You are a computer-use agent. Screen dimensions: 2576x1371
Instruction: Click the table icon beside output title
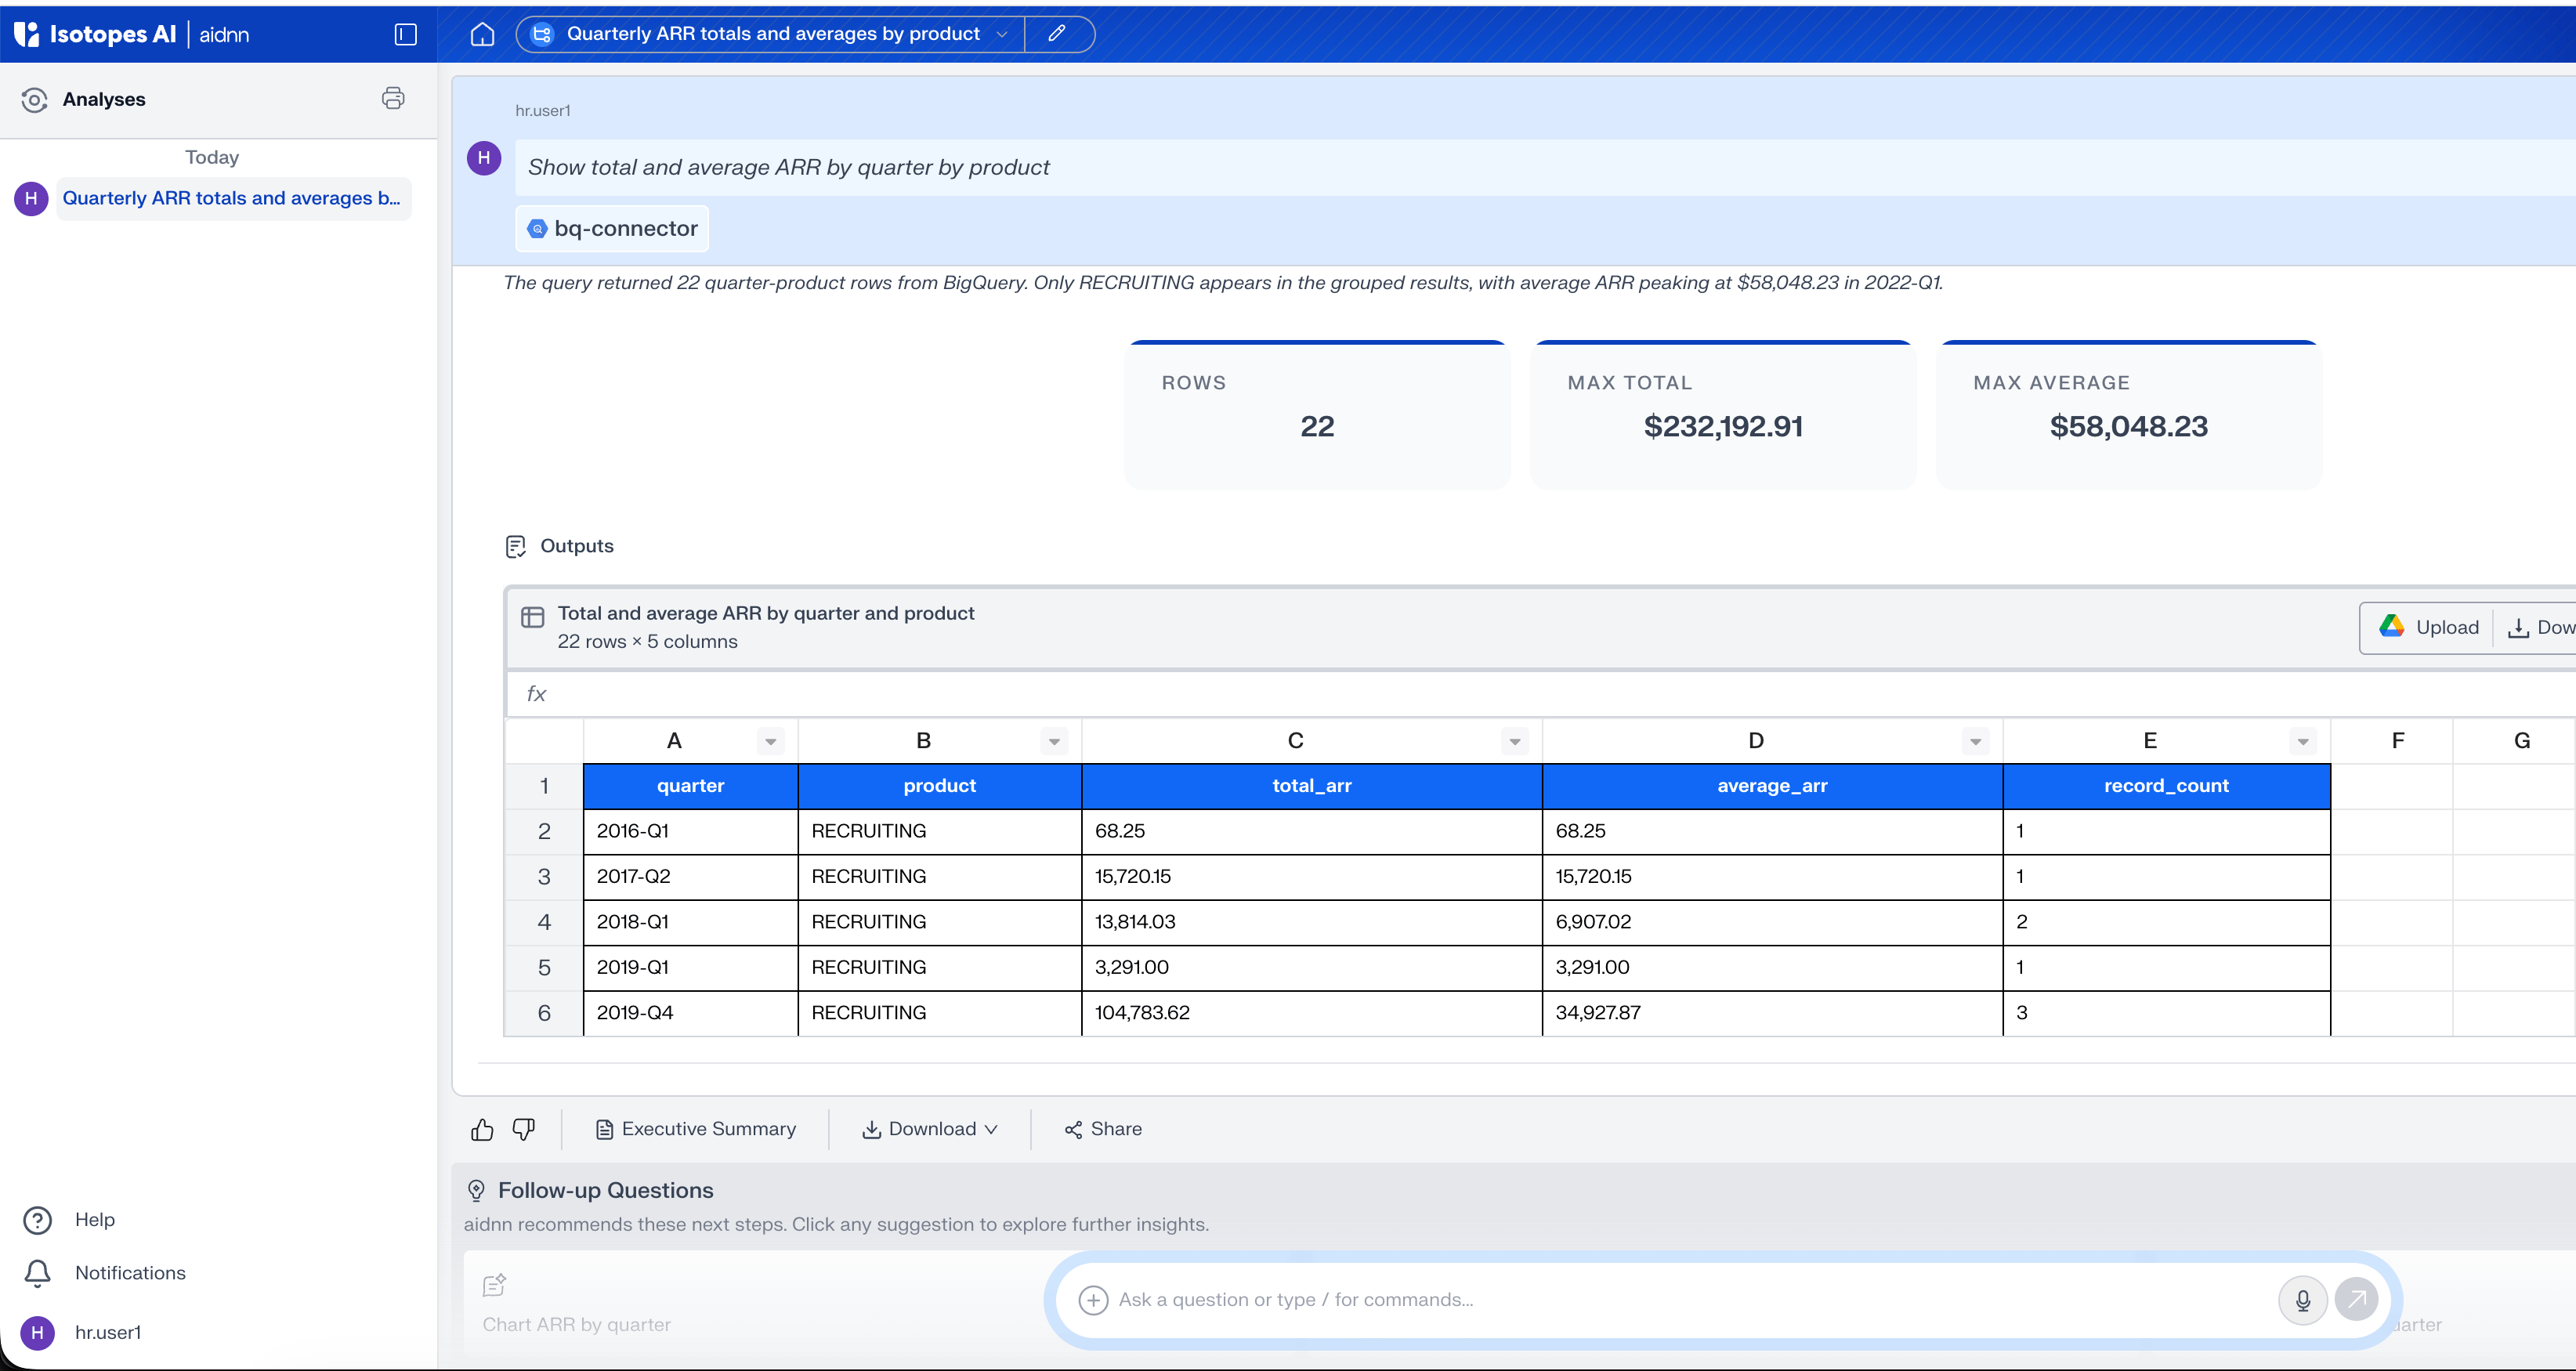[533, 618]
